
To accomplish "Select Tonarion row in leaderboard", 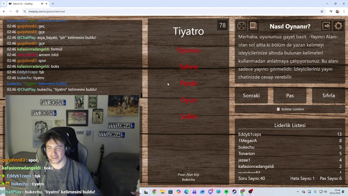I will pos(290,154).
